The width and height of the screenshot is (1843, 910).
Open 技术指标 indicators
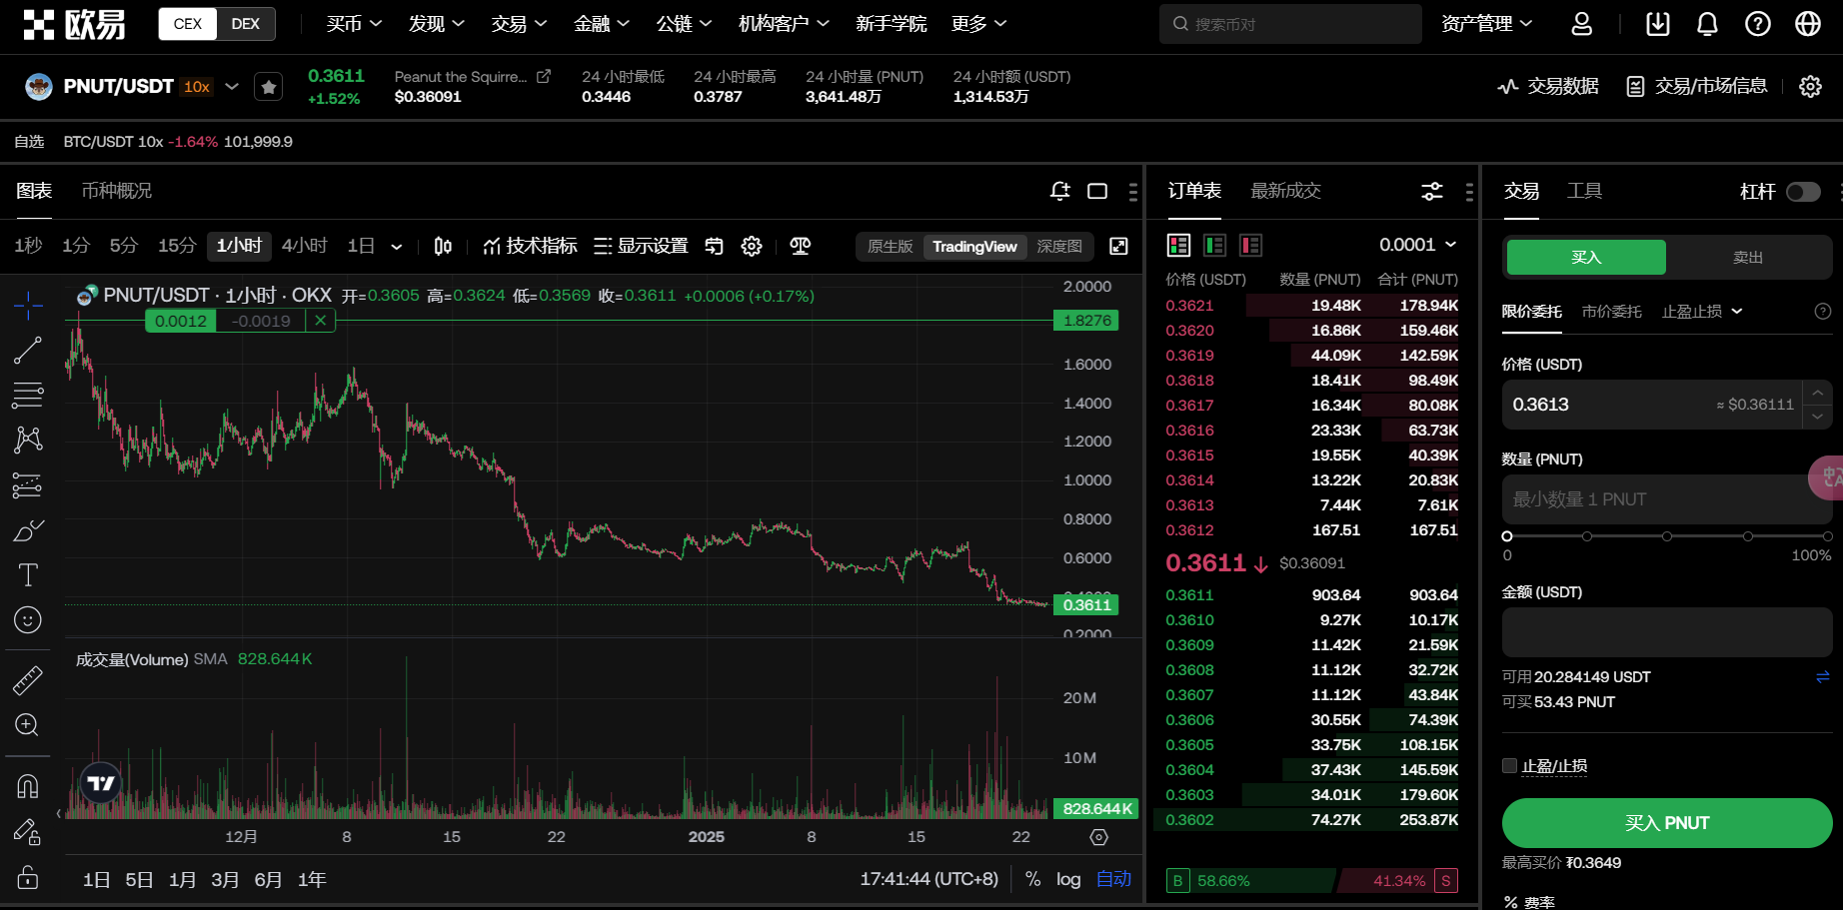click(x=530, y=246)
